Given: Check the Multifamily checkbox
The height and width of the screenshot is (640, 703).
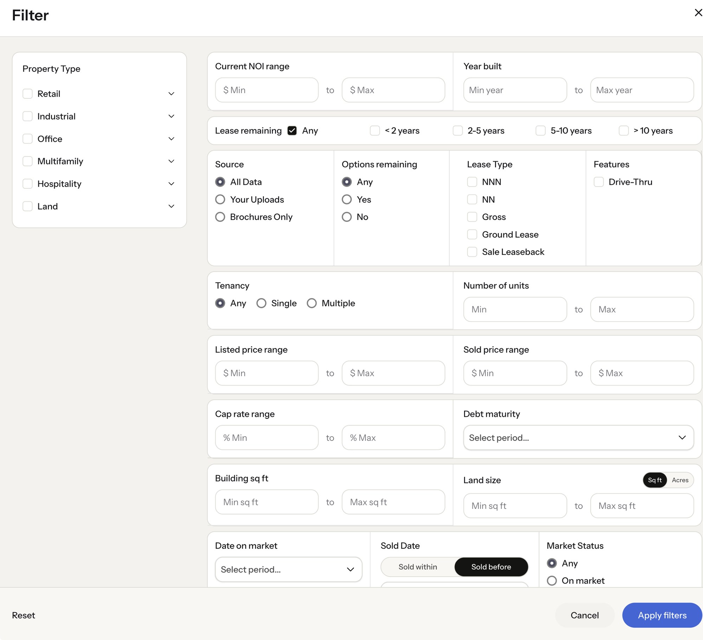Looking at the screenshot, I should (27, 161).
